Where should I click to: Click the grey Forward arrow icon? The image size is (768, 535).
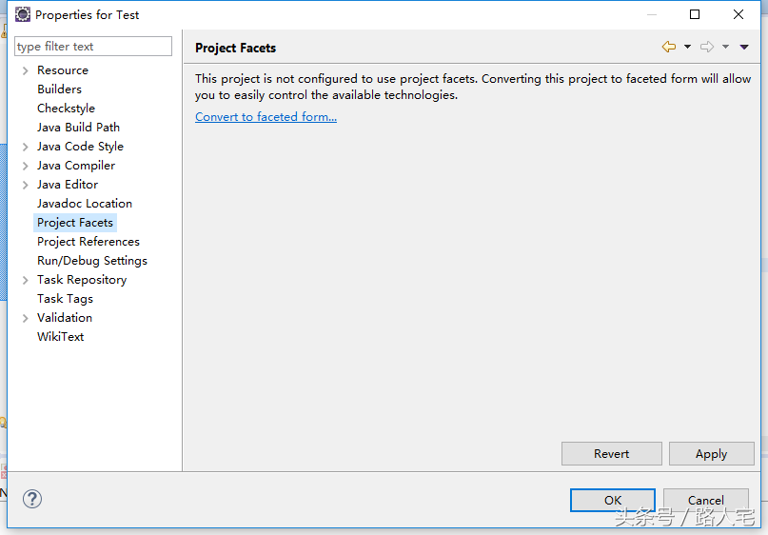pyautogui.click(x=707, y=47)
